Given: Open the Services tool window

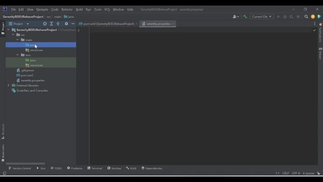Looking at the screenshot, I should (114, 168).
